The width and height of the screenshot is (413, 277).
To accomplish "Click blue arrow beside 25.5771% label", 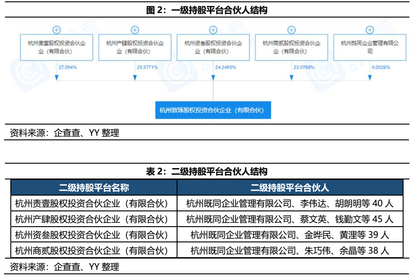I will 135,78.
